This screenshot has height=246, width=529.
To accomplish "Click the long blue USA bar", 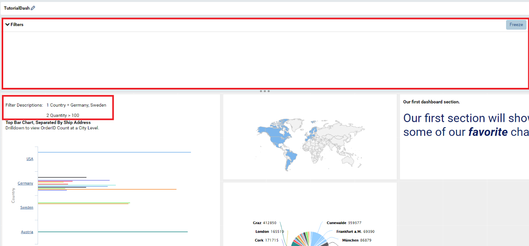I will click(114, 152).
